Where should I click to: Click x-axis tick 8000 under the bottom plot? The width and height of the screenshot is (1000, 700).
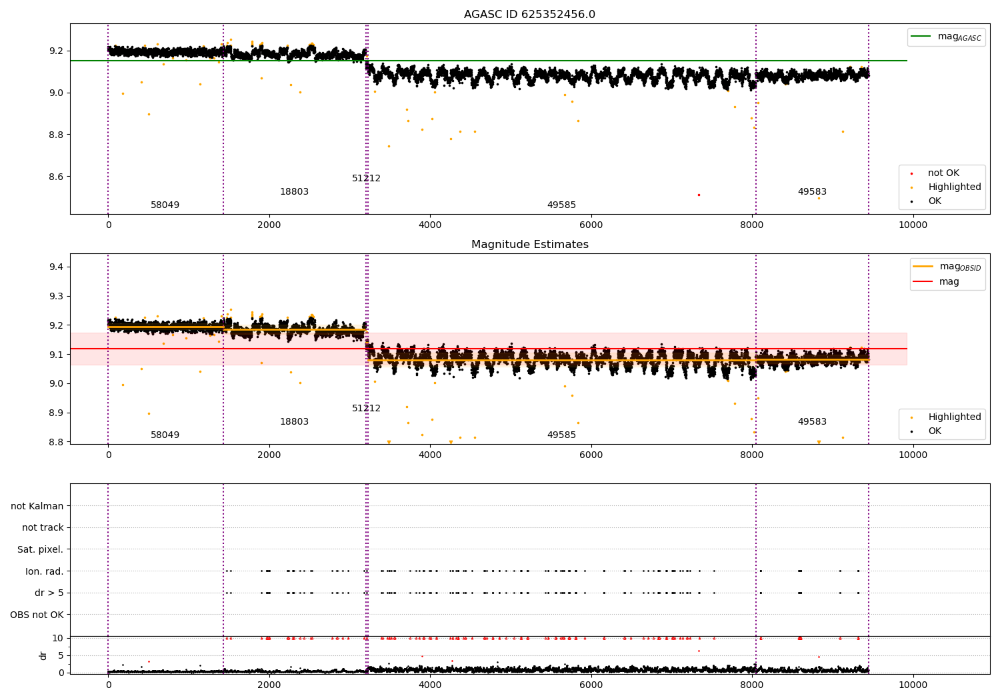752,685
